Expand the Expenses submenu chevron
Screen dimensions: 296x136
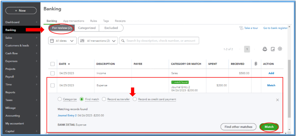[x=36, y=61]
